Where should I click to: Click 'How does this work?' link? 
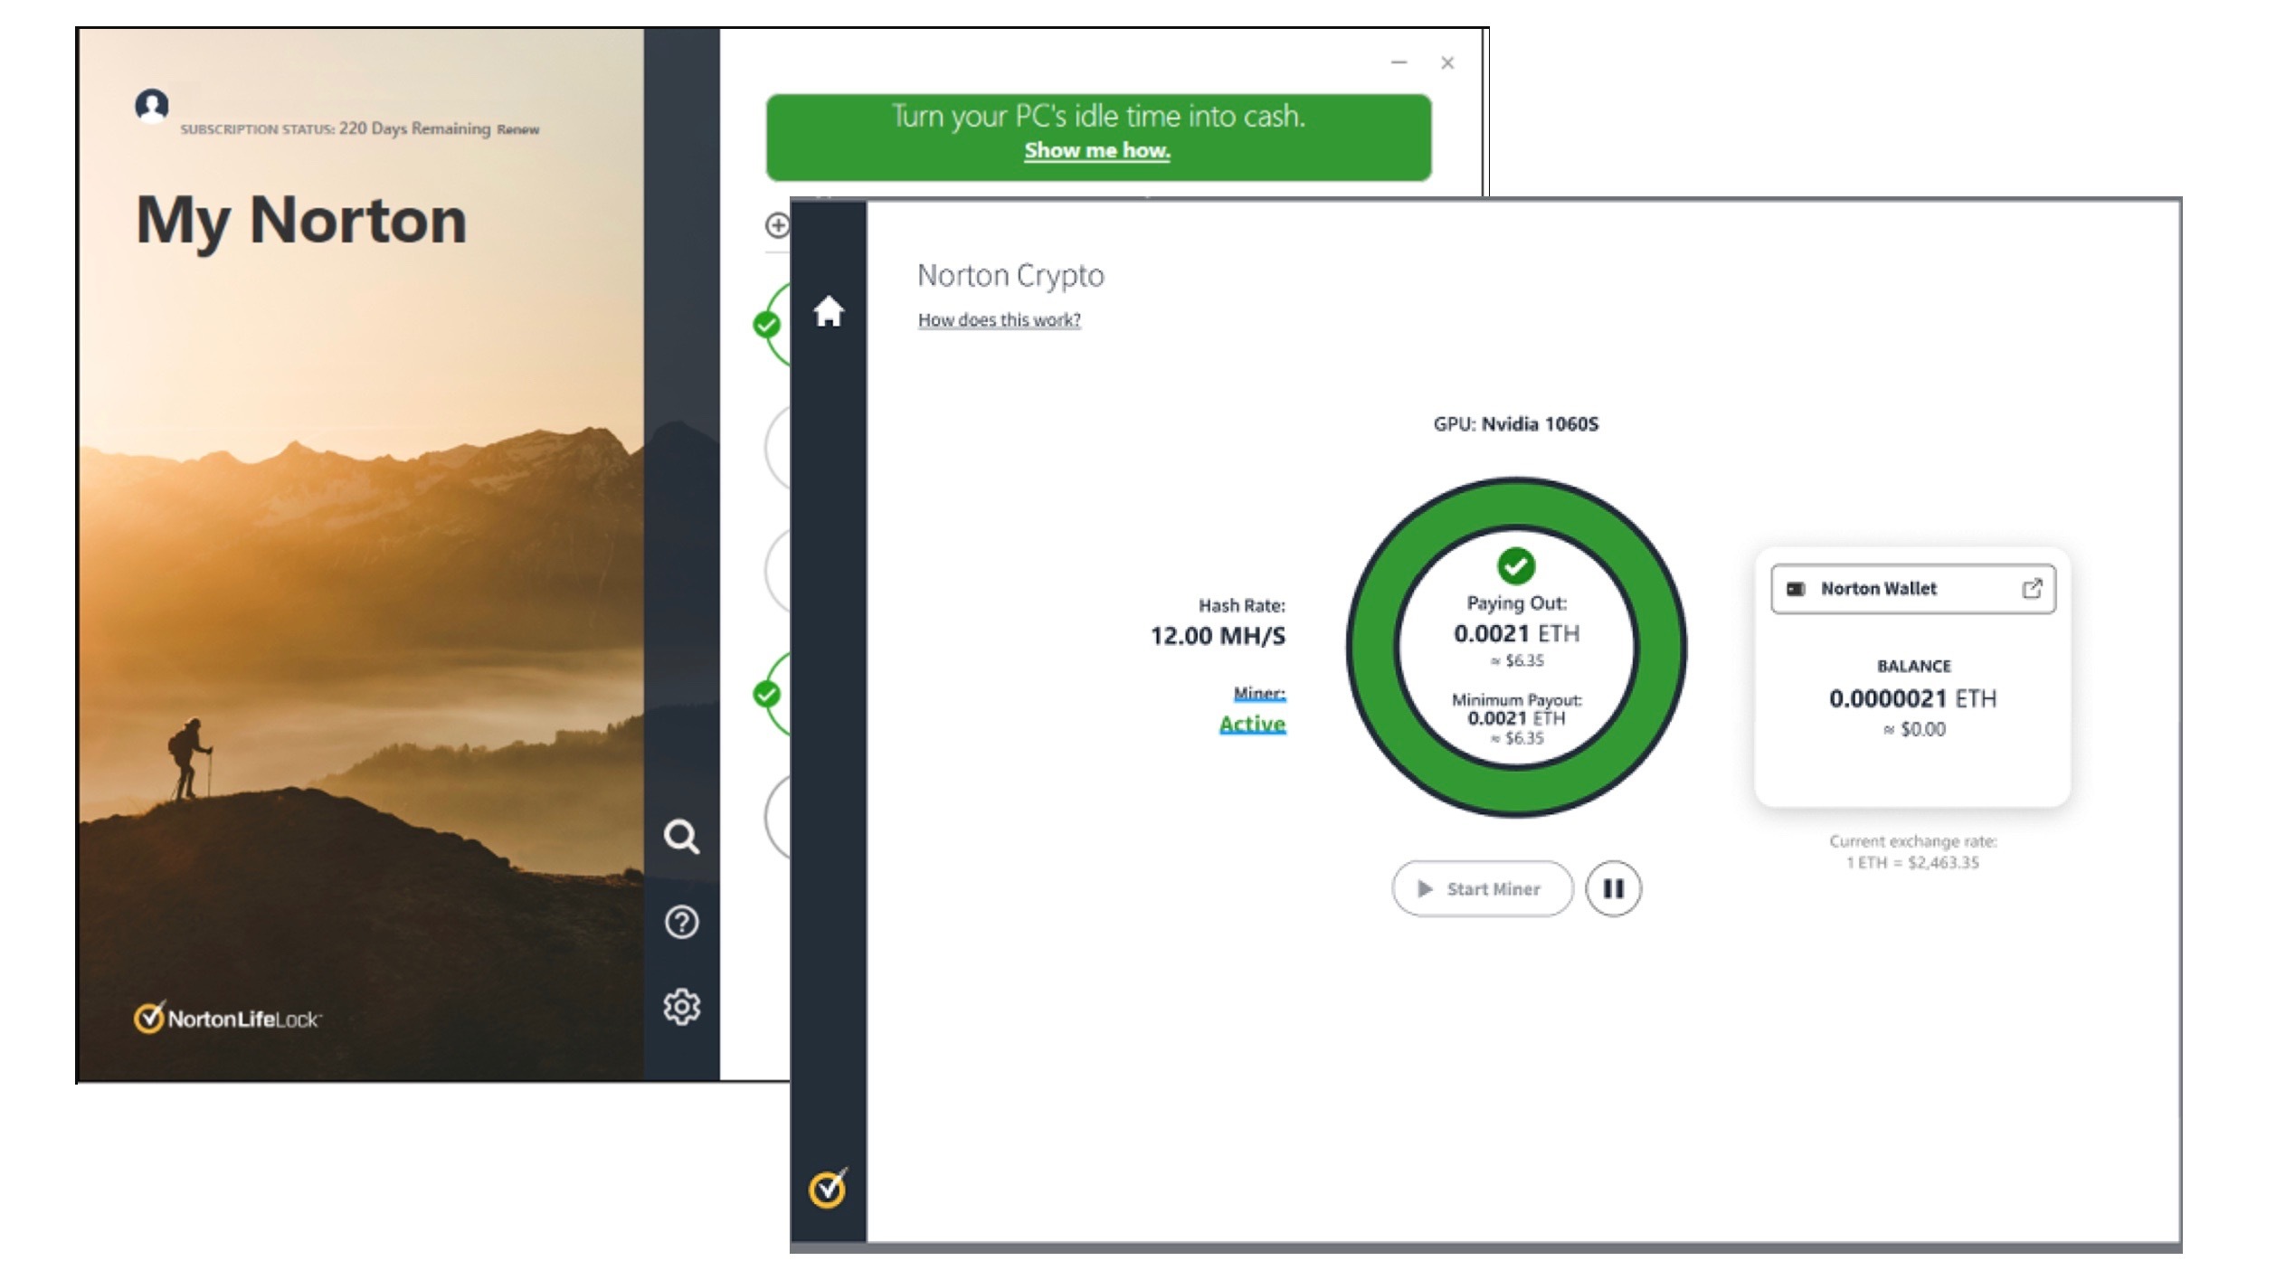pyautogui.click(x=999, y=320)
